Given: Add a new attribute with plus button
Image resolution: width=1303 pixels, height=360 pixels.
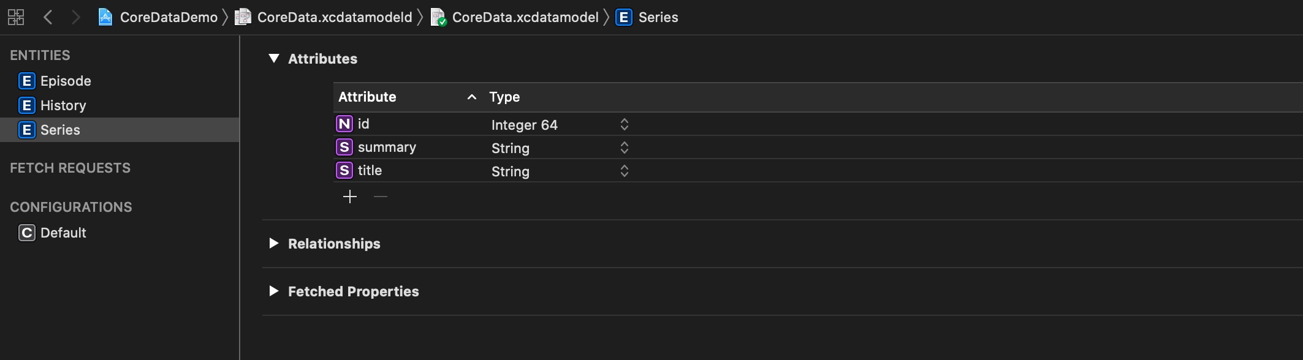Looking at the screenshot, I should click(350, 197).
